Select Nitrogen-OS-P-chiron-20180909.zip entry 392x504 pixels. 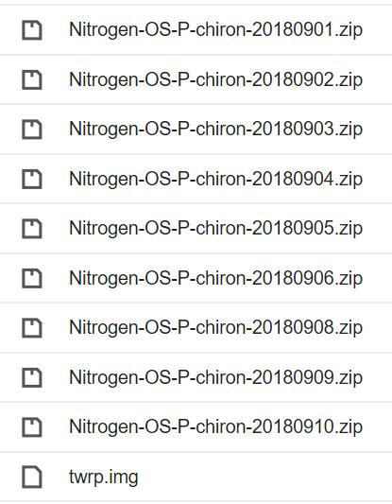click(x=215, y=377)
